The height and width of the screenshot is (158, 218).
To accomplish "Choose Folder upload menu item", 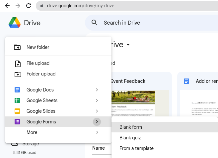I will (58, 74).
